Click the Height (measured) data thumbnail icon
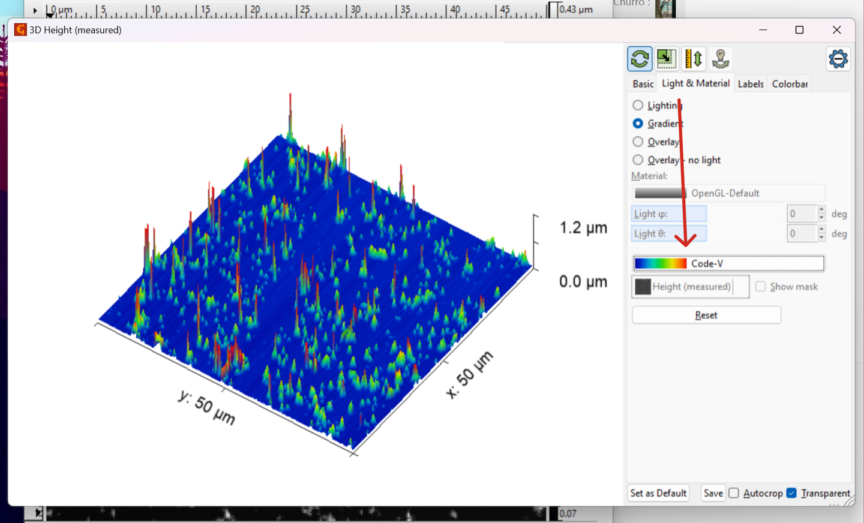The image size is (864, 523). [x=643, y=287]
